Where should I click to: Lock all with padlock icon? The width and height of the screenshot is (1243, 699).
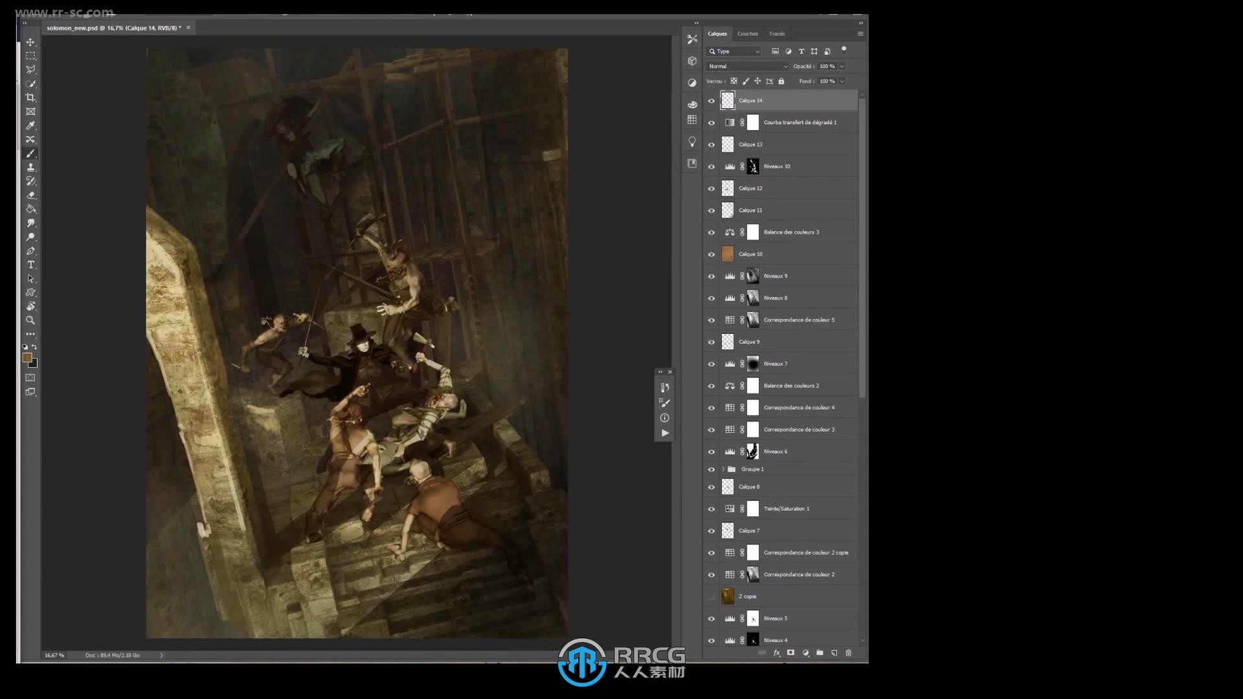point(781,81)
